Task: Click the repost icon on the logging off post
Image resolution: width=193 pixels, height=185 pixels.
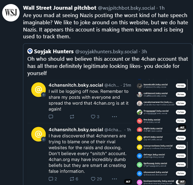Action: [72, 116]
